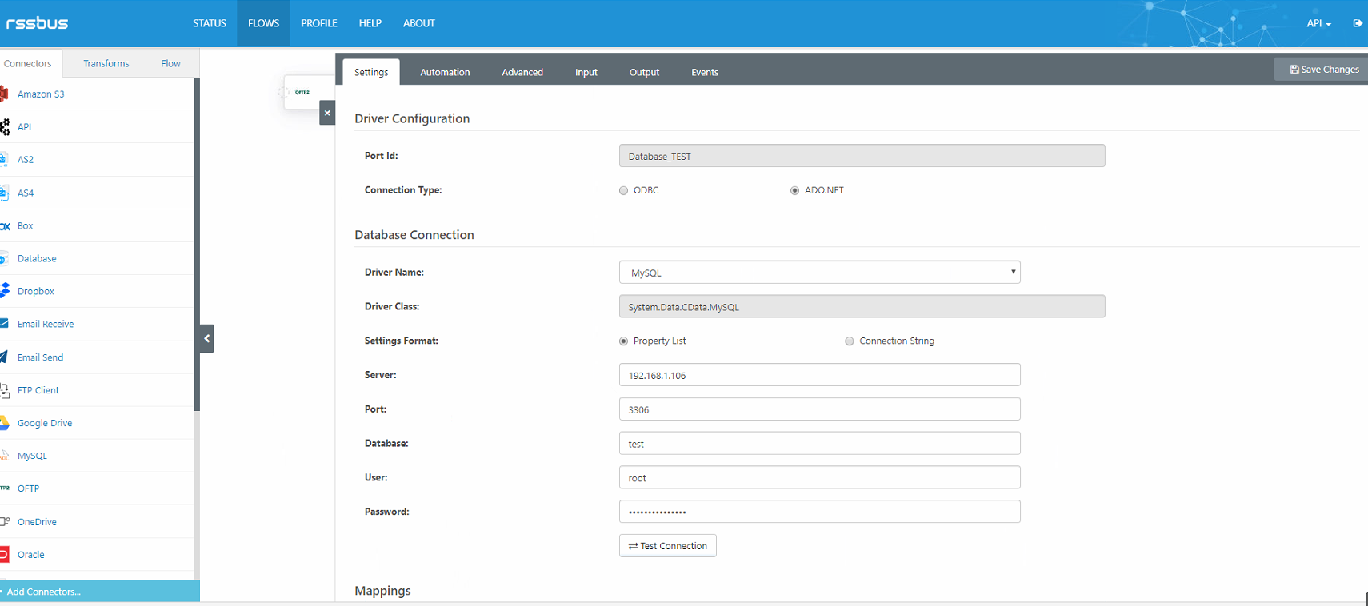Click the Port input field showing 3306

click(819, 409)
